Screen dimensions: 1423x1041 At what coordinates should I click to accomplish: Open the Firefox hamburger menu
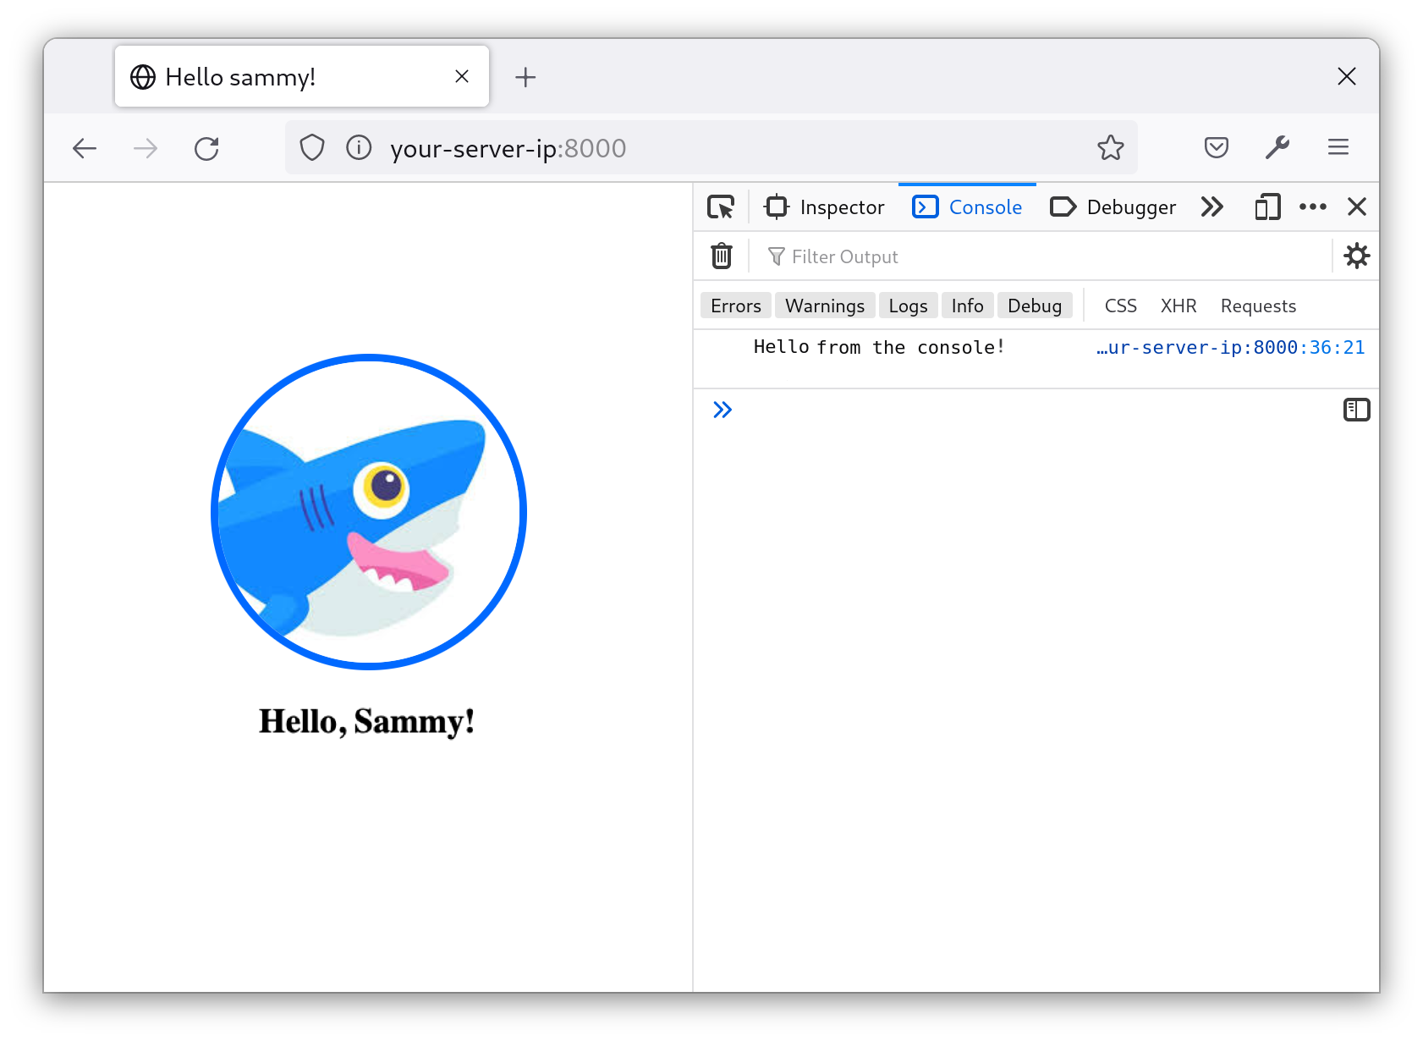(1338, 148)
